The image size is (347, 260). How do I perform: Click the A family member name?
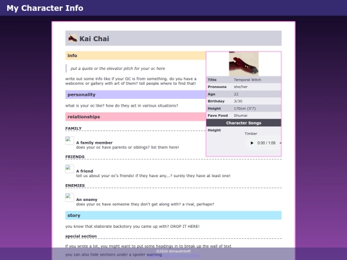[x=94, y=143]
